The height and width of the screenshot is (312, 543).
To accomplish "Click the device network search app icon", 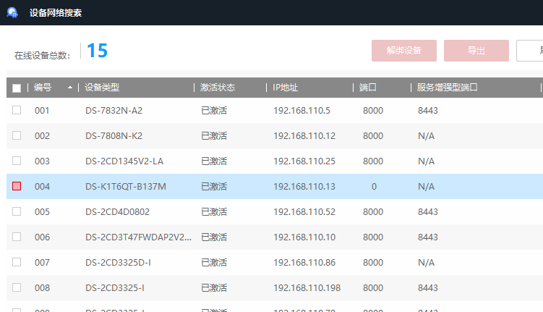I will coord(12,12).
